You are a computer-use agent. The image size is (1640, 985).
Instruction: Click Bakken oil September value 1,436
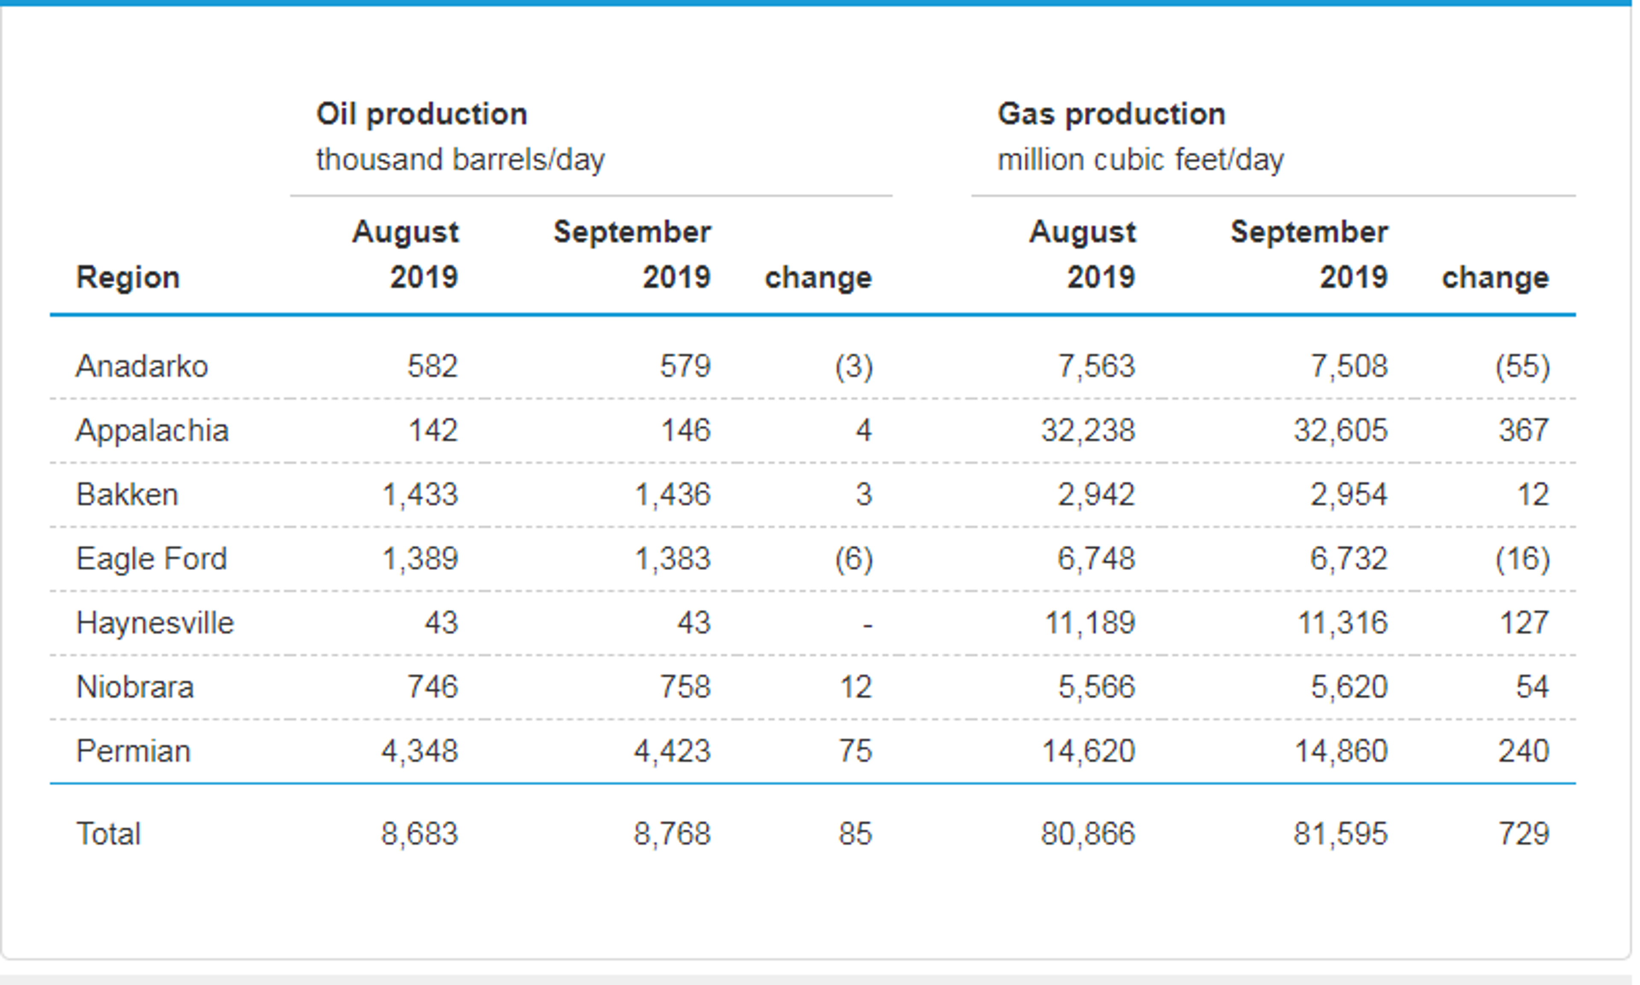pyautogui.click(x=672, y=495)
